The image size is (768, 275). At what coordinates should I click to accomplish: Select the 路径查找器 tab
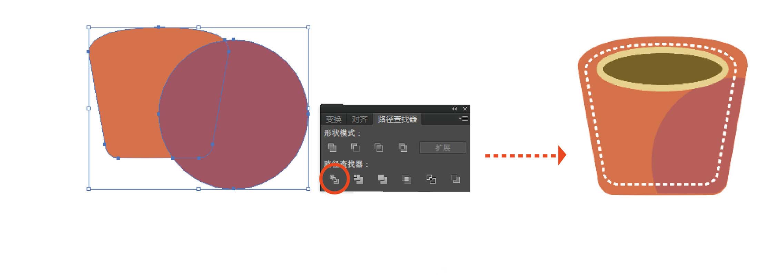point(397,119)
